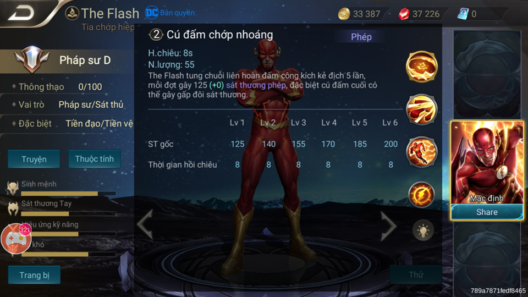Click the Share button under skin
528x297 pixels.
pyautogui.click(x=487, y=212)
